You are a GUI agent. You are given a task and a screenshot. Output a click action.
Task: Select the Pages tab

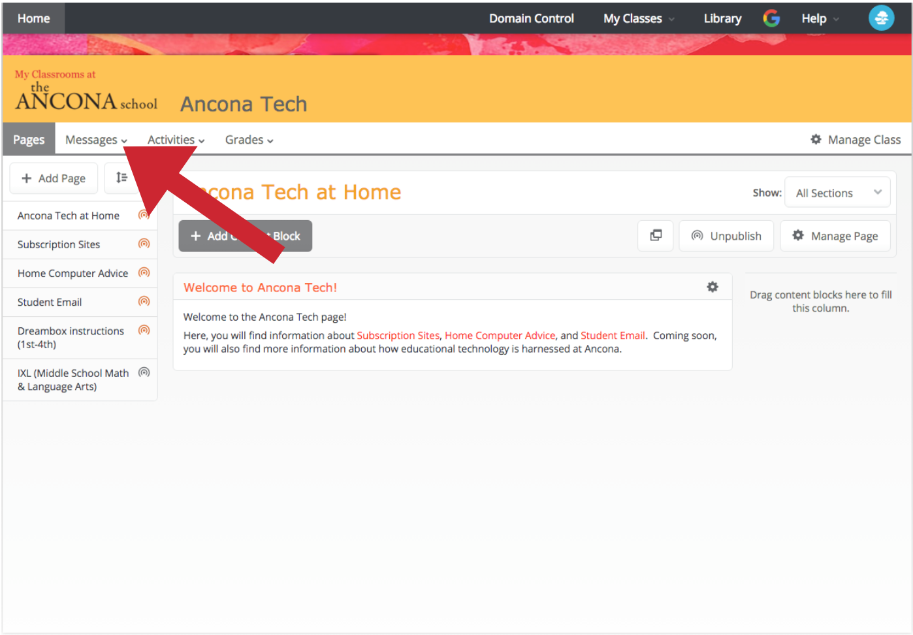29,140
